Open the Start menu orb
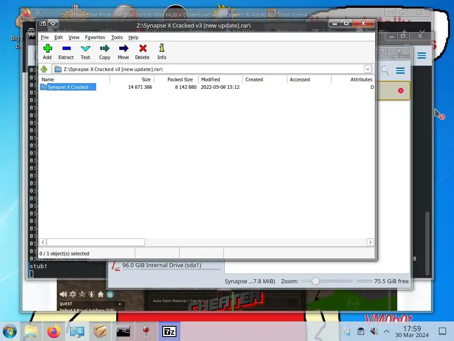The image size is (454, 341). point(10,331)
